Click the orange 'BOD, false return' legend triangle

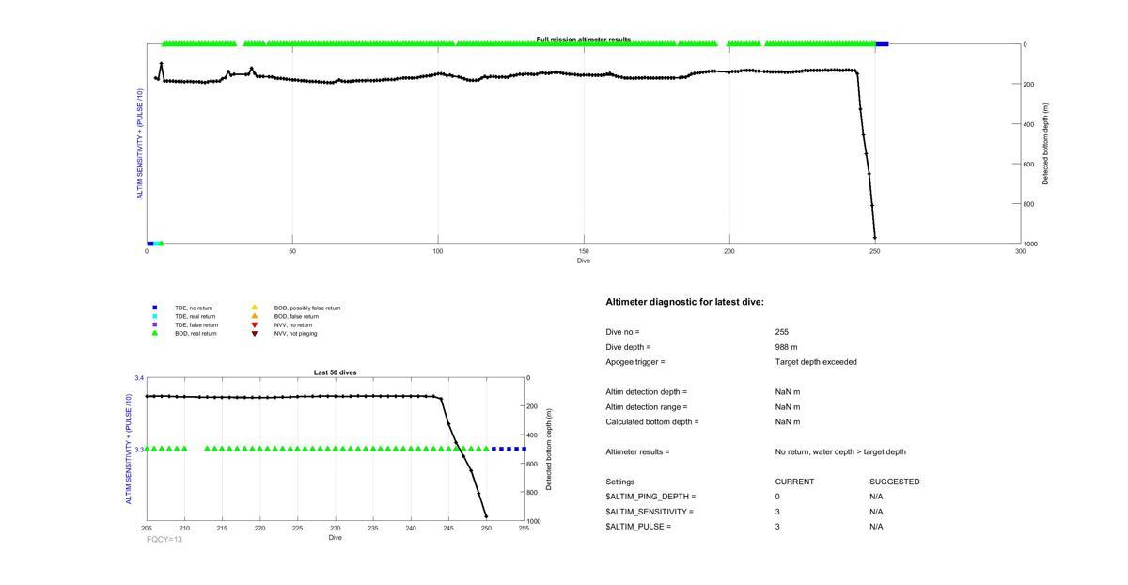pyautogui.click(x=254, y=316)
